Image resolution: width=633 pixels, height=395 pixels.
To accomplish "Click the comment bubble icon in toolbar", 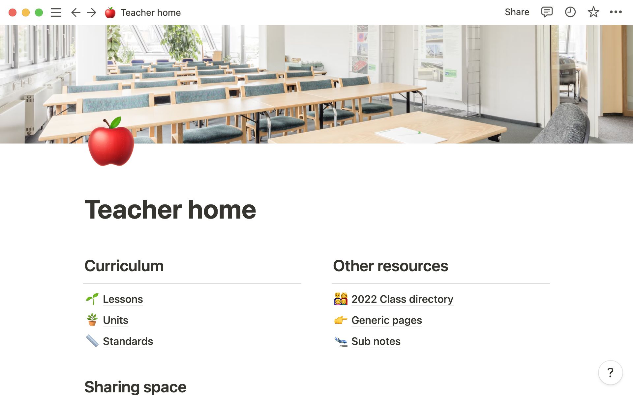I will [546, 12].
